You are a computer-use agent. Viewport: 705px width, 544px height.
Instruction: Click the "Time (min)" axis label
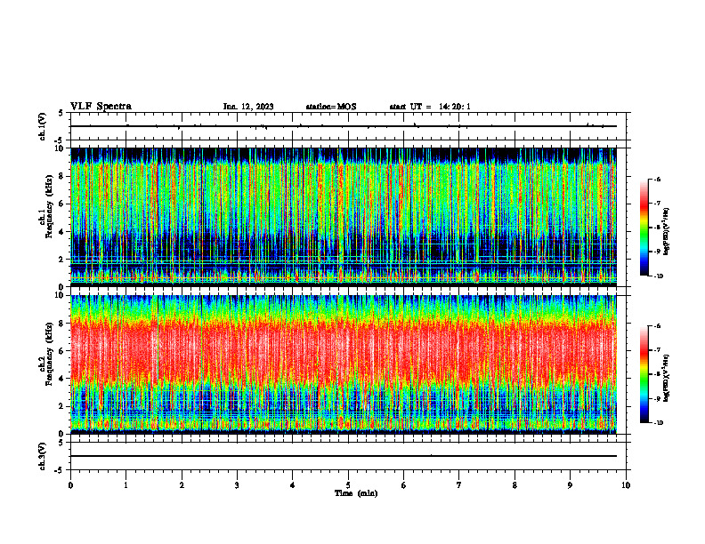pyautogui.click(x=356, y=493)
